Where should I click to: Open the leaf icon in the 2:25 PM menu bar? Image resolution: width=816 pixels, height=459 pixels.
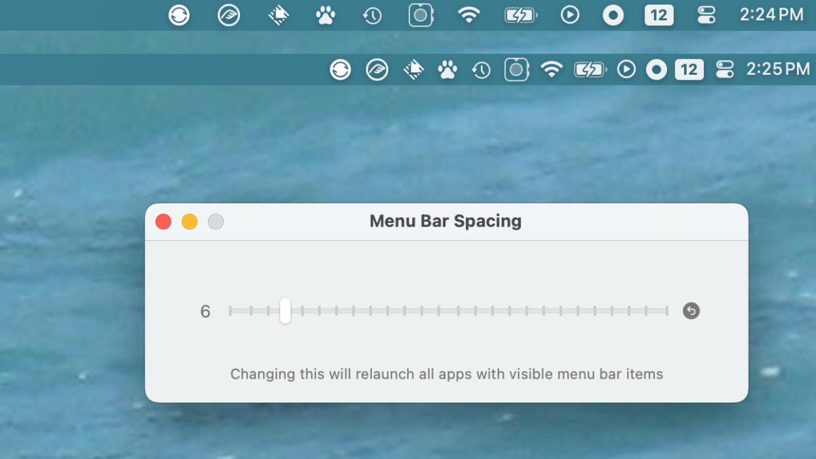point(377,69)
